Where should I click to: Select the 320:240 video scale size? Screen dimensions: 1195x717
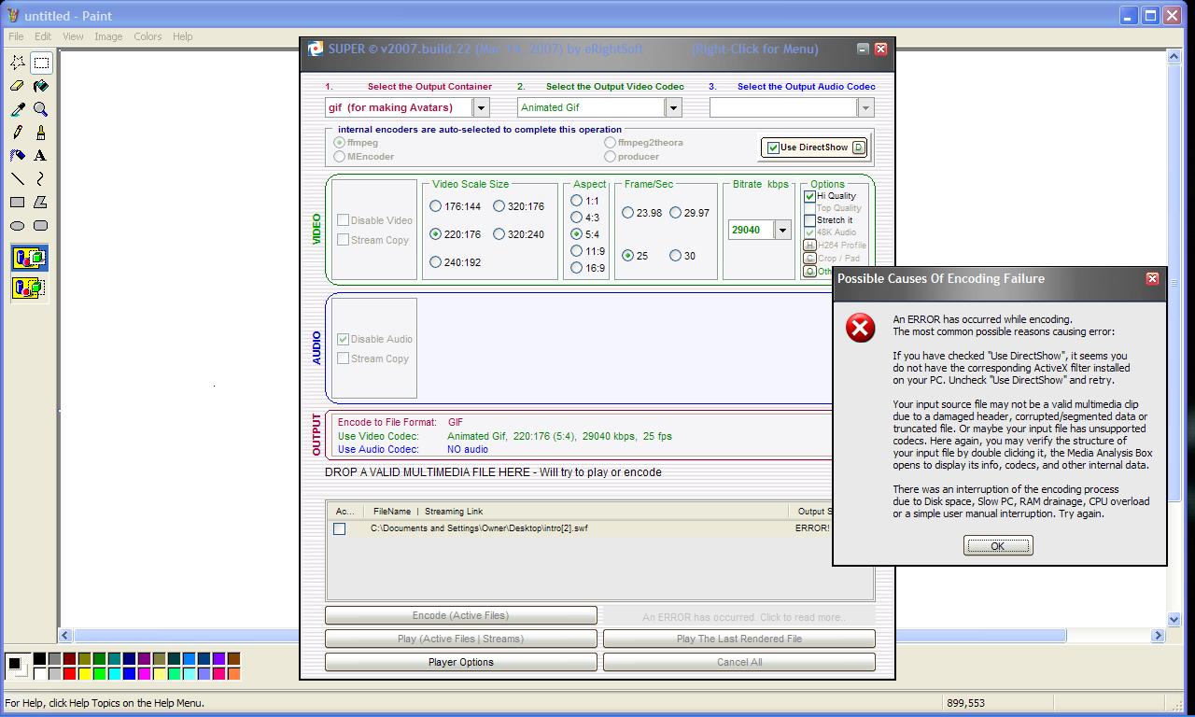[x=499, y=234]
